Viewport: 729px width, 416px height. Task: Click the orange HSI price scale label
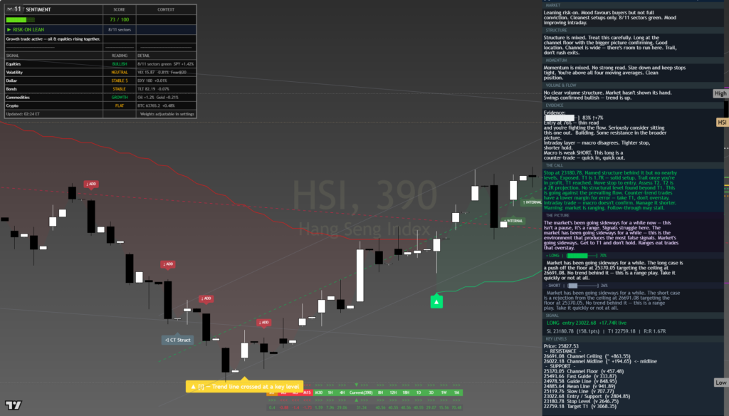click(722, 123)
